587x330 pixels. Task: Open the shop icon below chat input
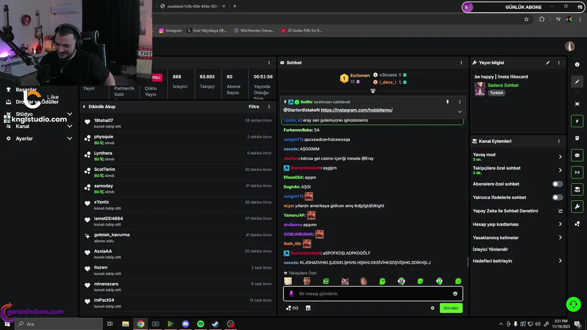point(308,308)
